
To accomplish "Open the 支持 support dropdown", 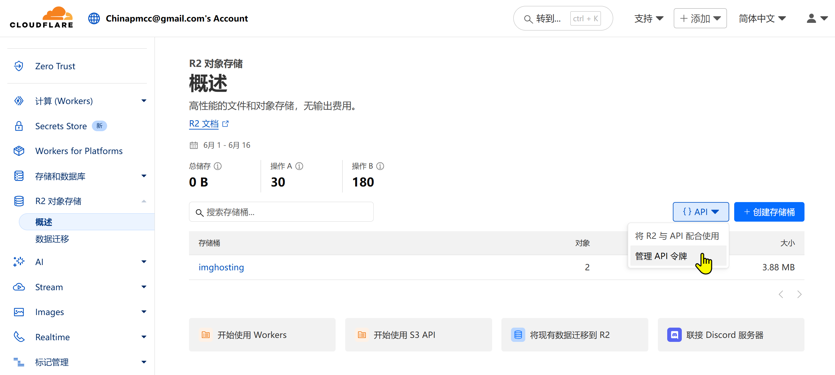I will tap(649, 18).
